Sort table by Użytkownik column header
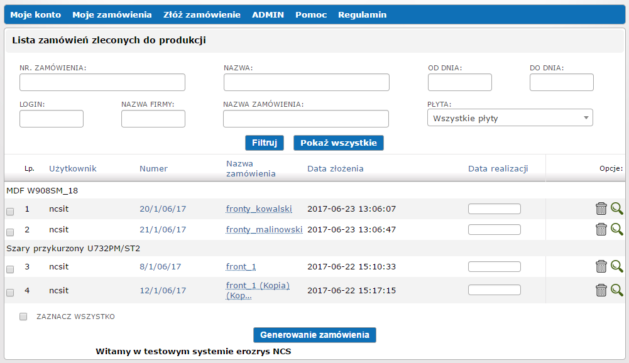The image size is (629, 363). (x=73, y=168)
